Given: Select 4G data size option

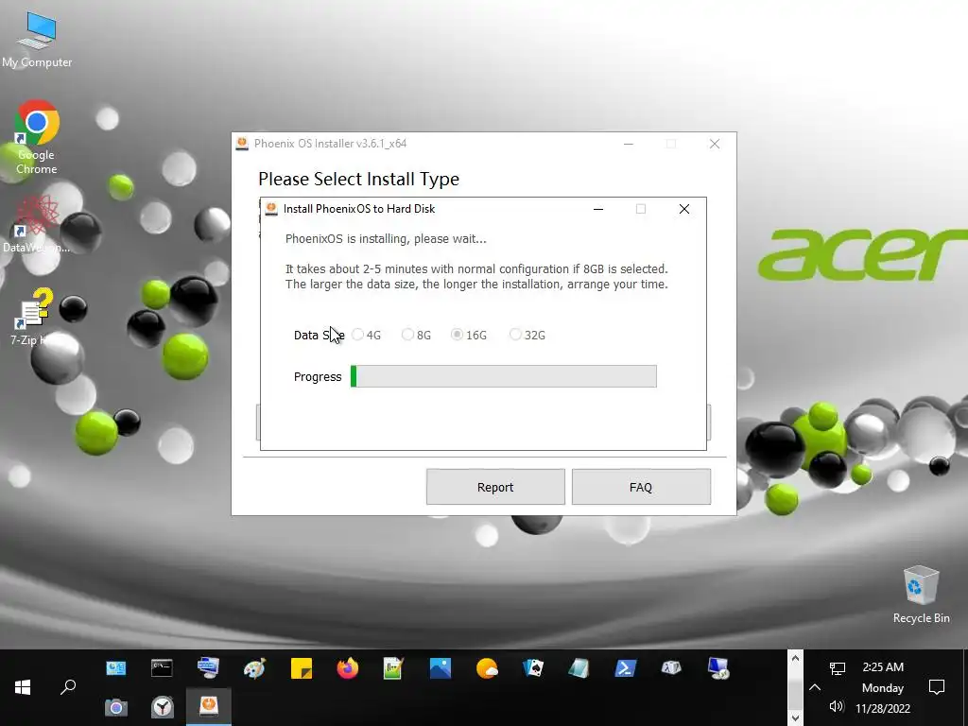Looking at the screenshot, I should click(366, 335).
